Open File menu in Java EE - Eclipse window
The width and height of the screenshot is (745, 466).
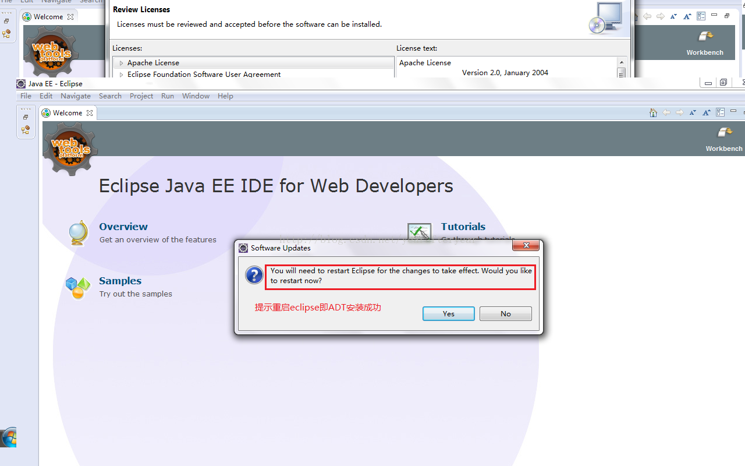point(26,96)
